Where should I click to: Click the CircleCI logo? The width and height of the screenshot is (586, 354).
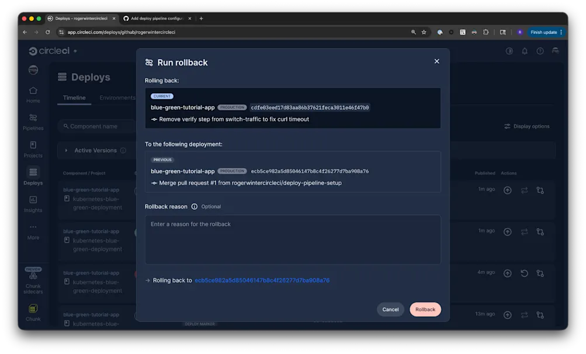tap(49, 51)
